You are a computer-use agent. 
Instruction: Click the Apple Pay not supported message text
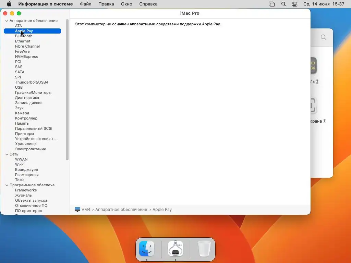point(148,24)
